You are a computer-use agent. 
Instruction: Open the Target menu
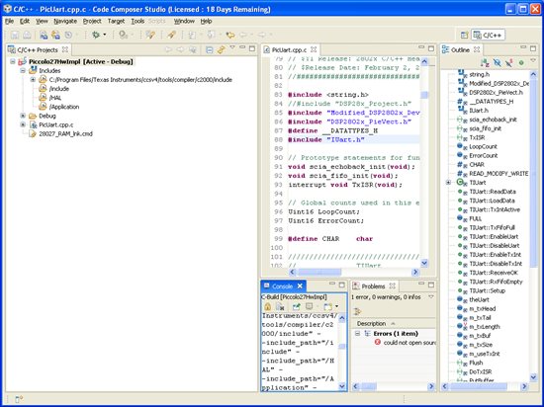[116, 21]
